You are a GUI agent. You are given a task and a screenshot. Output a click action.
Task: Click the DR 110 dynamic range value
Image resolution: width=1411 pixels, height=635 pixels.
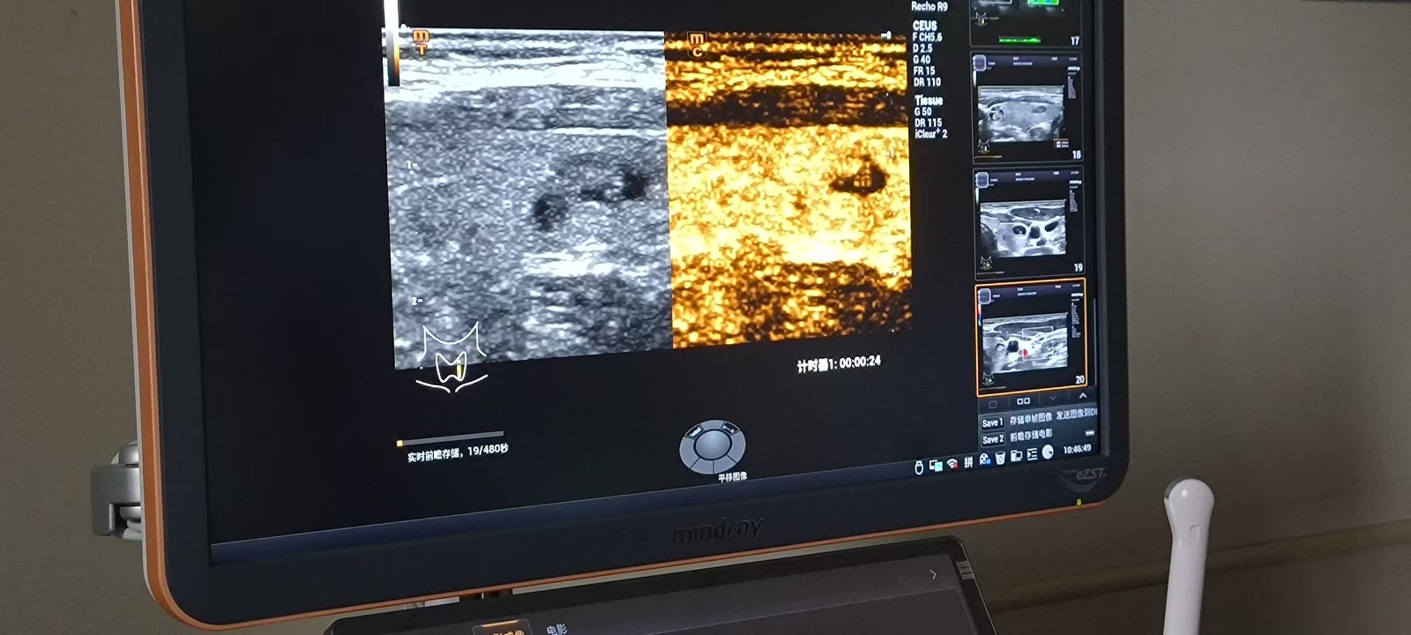tap(927, 82)
